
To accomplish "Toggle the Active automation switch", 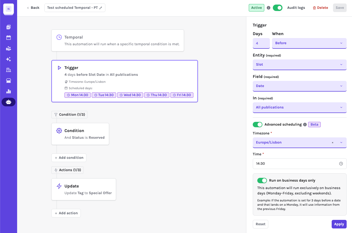I will [278, 8].
